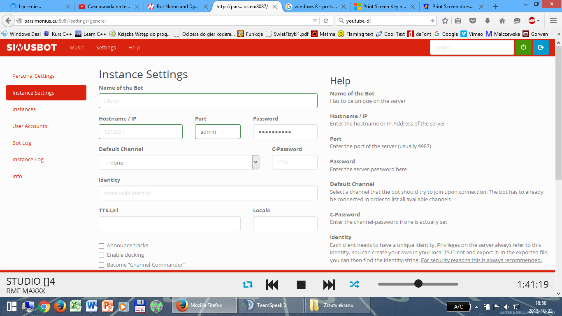Image resolution: width=562 pixels, height=316 pixels.
Task: Reload page with refresh icon
Action: [x=326, y=21]
